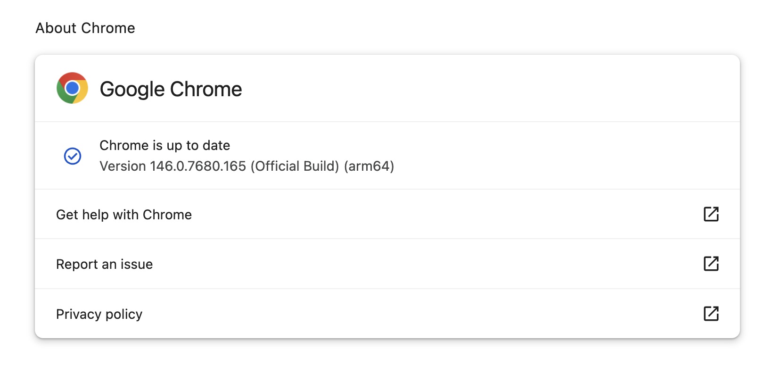
Task: Click external-link icon next to Privacy policy
Action: [x=711, y=314]
